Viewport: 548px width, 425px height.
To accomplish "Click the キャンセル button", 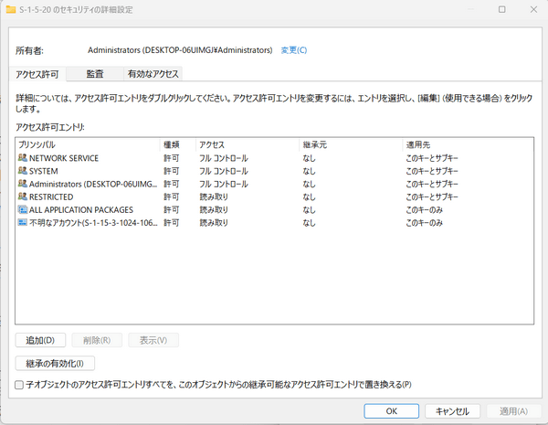I will 452,411.
